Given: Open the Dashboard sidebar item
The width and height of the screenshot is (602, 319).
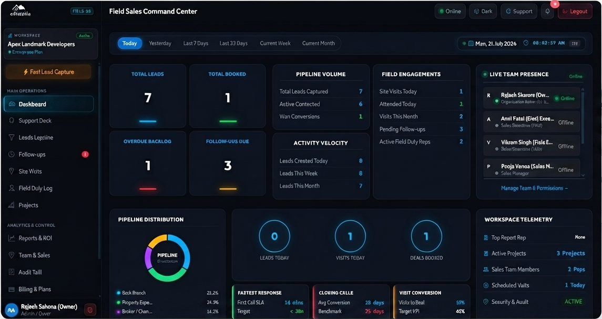Looking at the screenshot, I should (48, 104).
